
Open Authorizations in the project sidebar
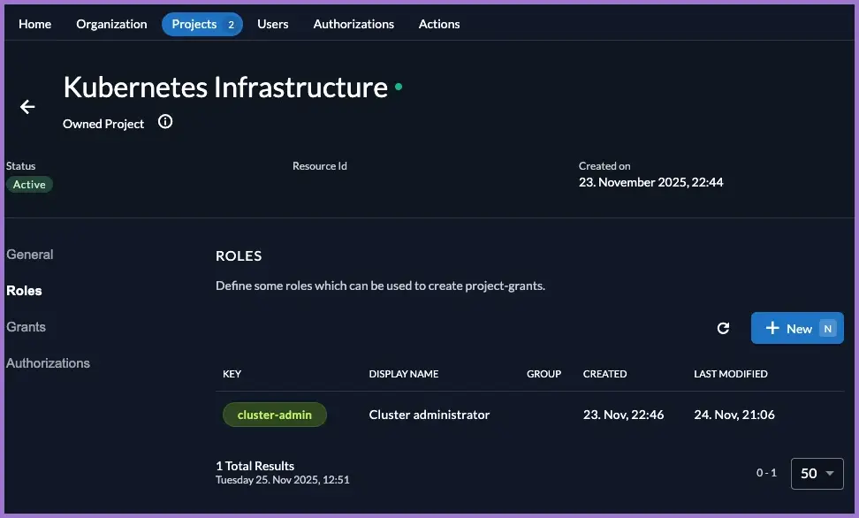coord(48,363)
